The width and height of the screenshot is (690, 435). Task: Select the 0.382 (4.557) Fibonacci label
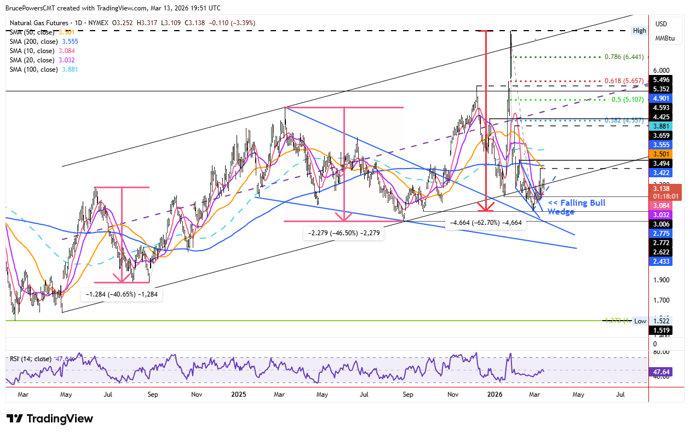[x=624, y=120]
